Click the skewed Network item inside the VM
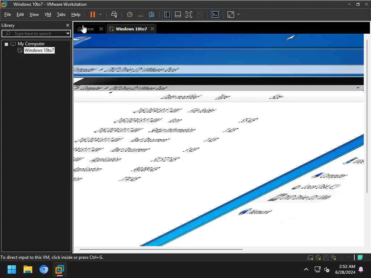This screenshot has width=371, height=278. click(x=255, y=211)
